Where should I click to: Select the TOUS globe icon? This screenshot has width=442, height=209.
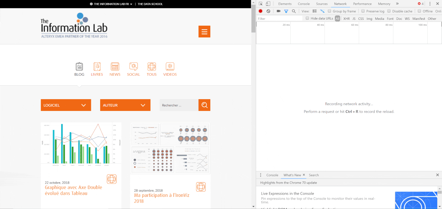[151, 66]
